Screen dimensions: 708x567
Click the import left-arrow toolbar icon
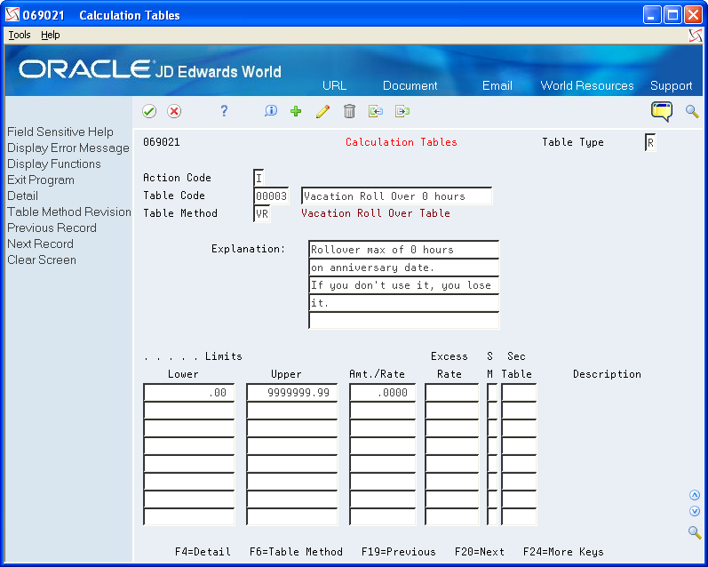point(375,111)
